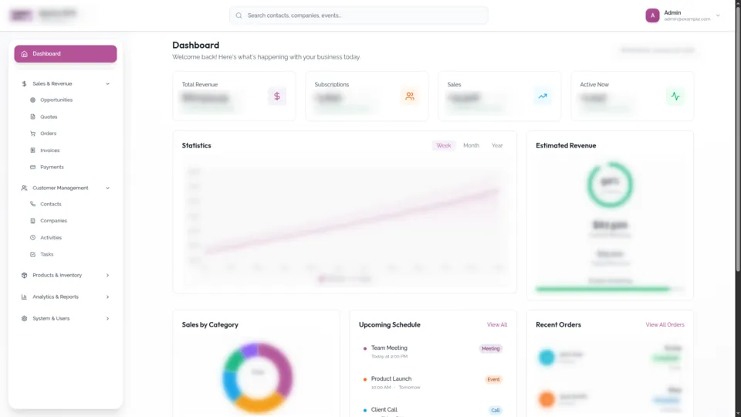This screenshot has width=741, height=417.
Task: Click the Estimated Revenue circular progress gauge
Action: tap(610, 185)
